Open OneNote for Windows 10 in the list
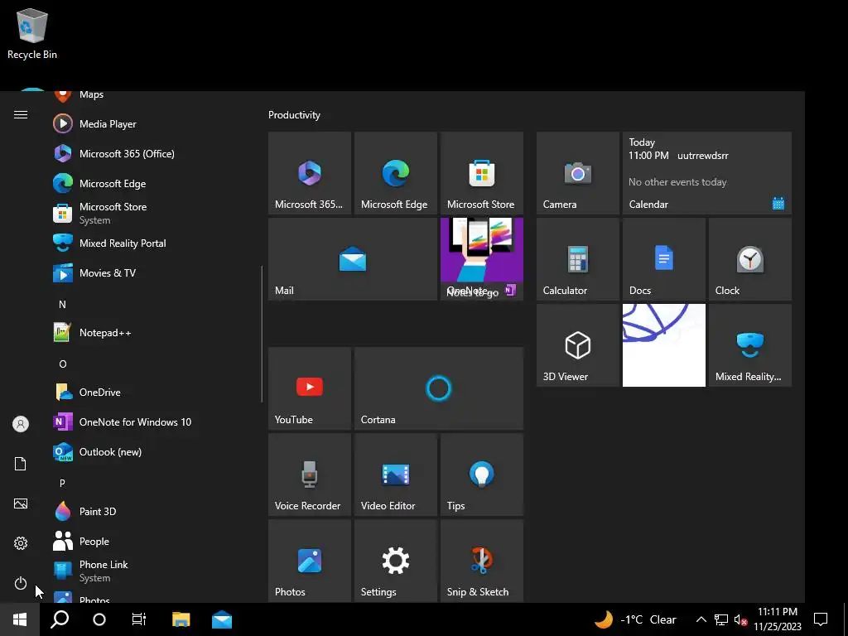This screenshot has height=636, width=848. tap(152, 422)
